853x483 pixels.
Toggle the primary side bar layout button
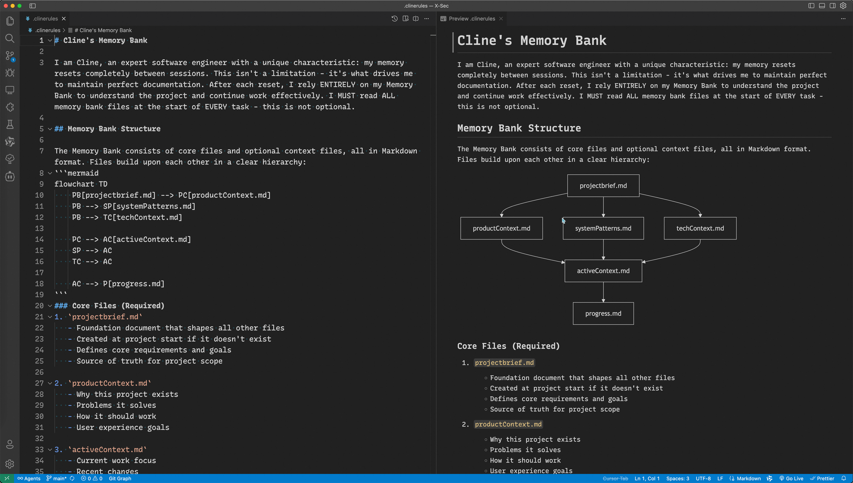click(811, 6)
